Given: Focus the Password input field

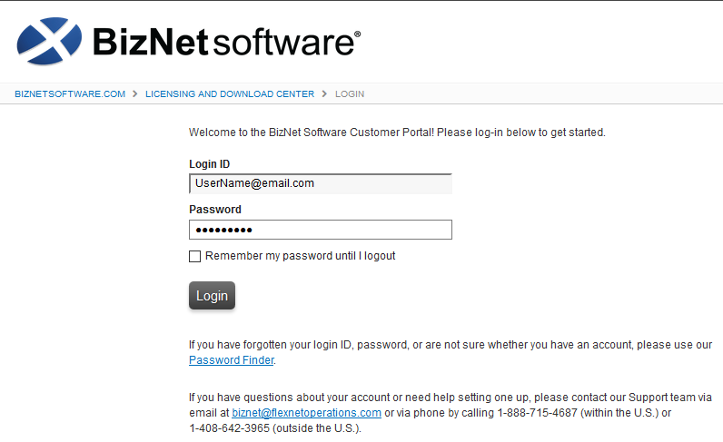Looking at the screenshot, I should (320, 230).
